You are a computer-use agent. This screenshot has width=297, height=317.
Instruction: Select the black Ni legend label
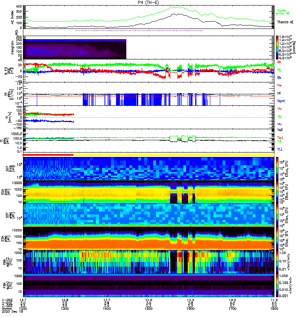[279, 93]
